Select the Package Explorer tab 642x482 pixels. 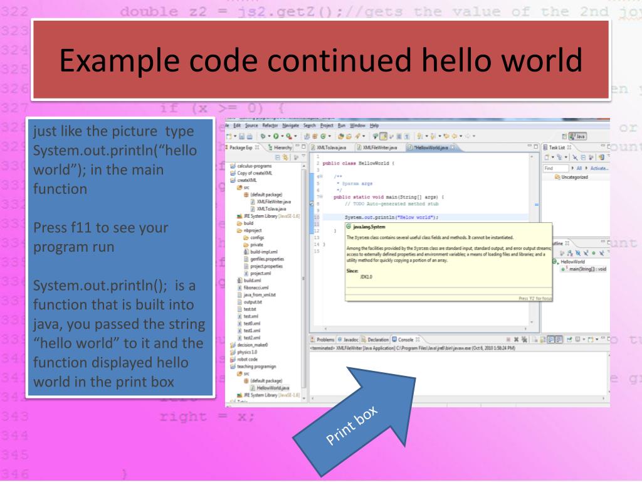coord(243,147)
